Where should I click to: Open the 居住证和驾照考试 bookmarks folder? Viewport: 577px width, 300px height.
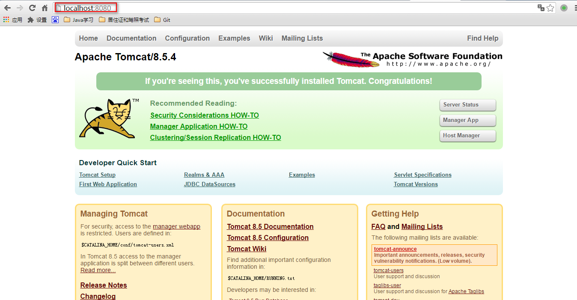point(124,20)
